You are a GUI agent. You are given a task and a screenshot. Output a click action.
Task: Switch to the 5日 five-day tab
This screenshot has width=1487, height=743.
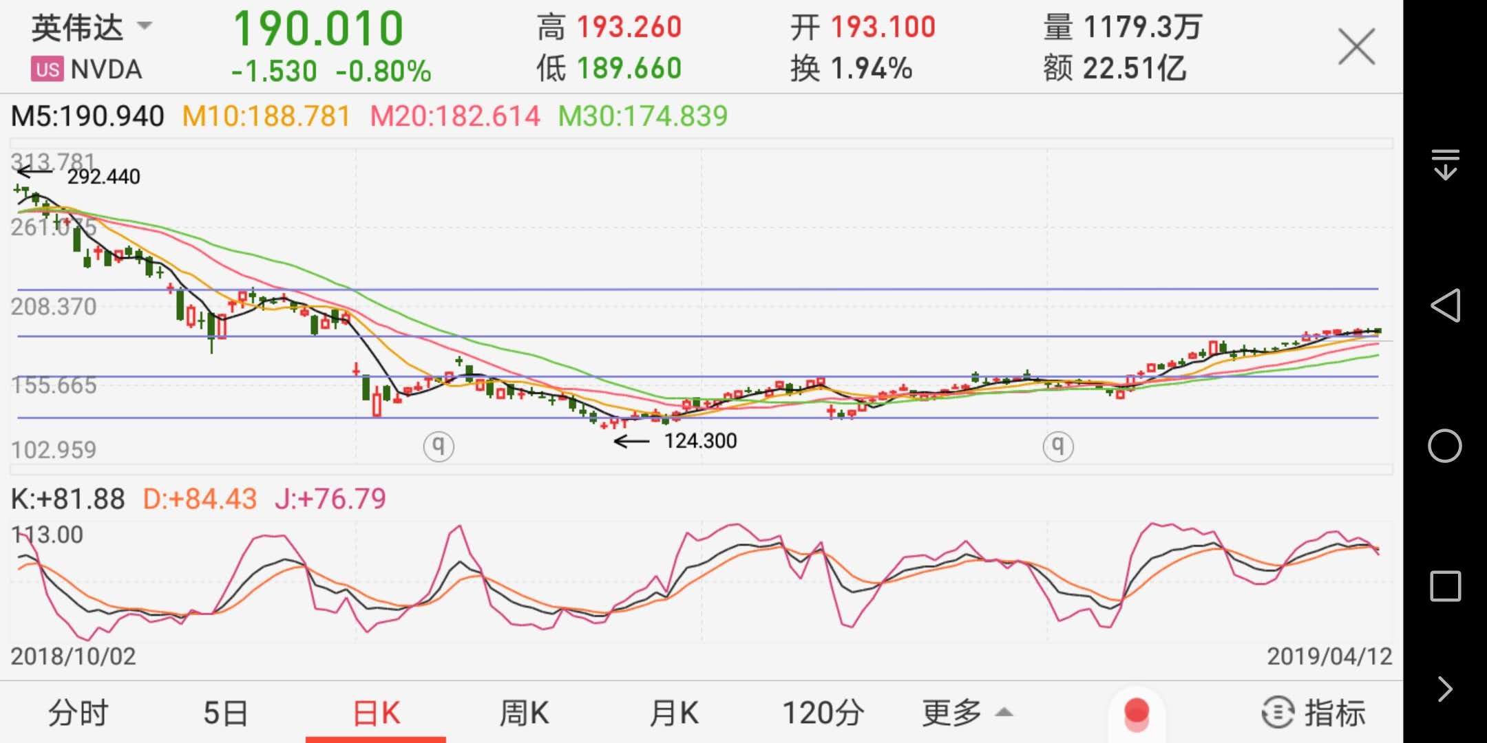point(226,713)
